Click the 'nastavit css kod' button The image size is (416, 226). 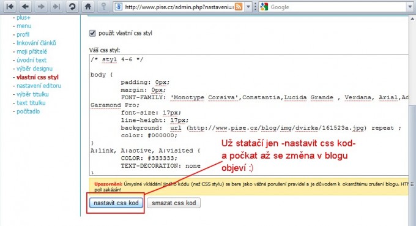pos(116,203)
